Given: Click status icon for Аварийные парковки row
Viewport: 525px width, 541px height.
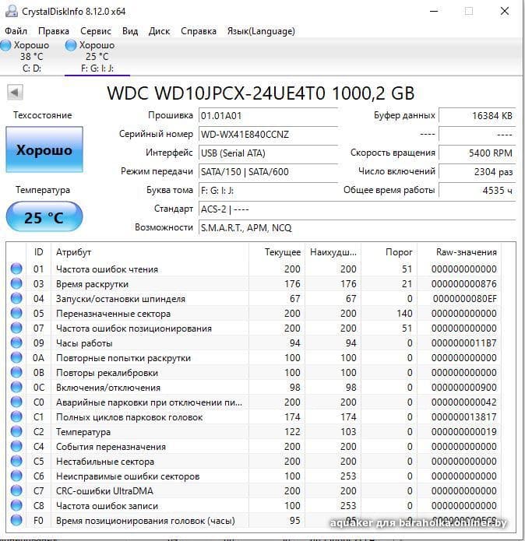Looking at the screenshot, I should pyautogui.click(x=16, y=402).
